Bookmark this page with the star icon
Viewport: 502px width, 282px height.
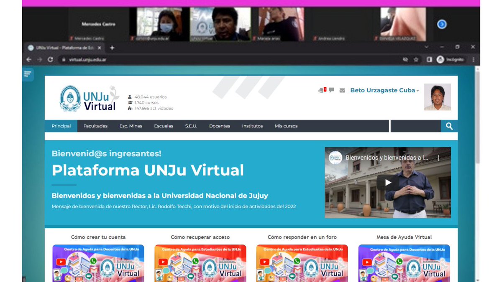pyautogui.click(x=415, y=60)
